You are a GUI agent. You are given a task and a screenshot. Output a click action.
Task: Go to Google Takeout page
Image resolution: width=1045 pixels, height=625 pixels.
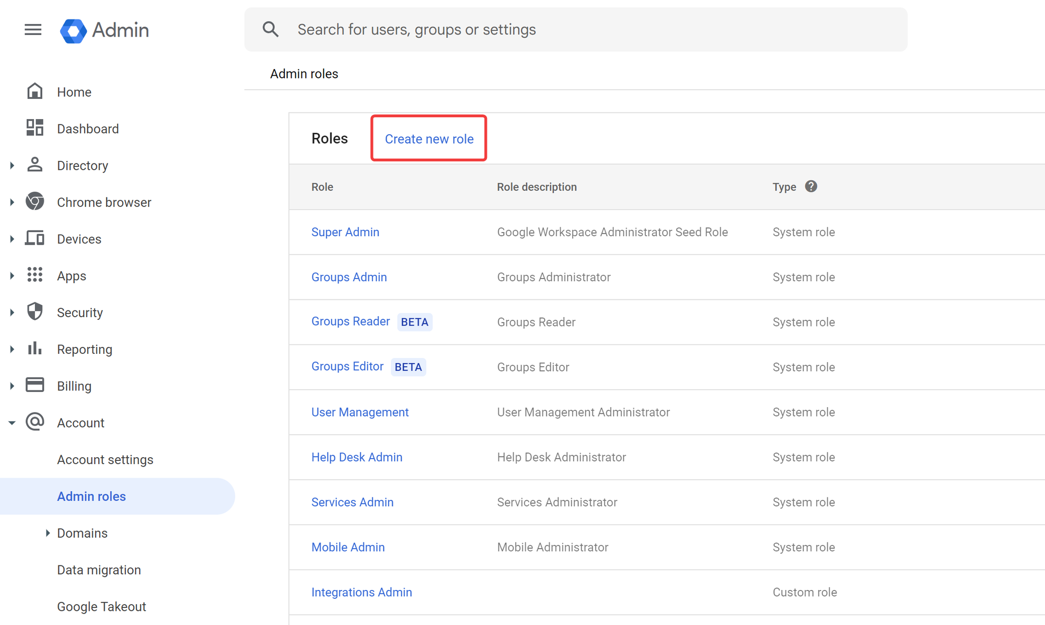point(101,607)
